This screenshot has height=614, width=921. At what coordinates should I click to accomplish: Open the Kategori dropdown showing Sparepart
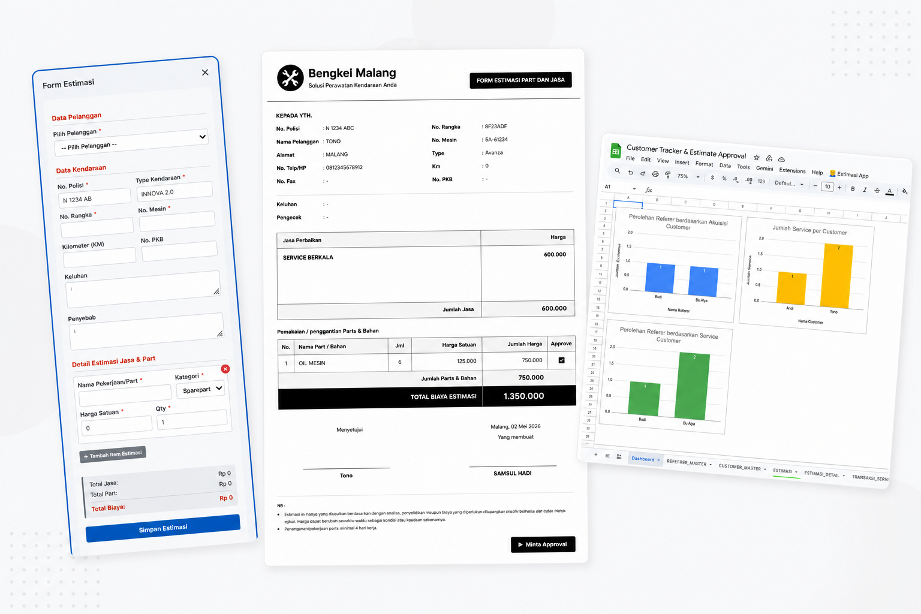[x=201, y=389]
